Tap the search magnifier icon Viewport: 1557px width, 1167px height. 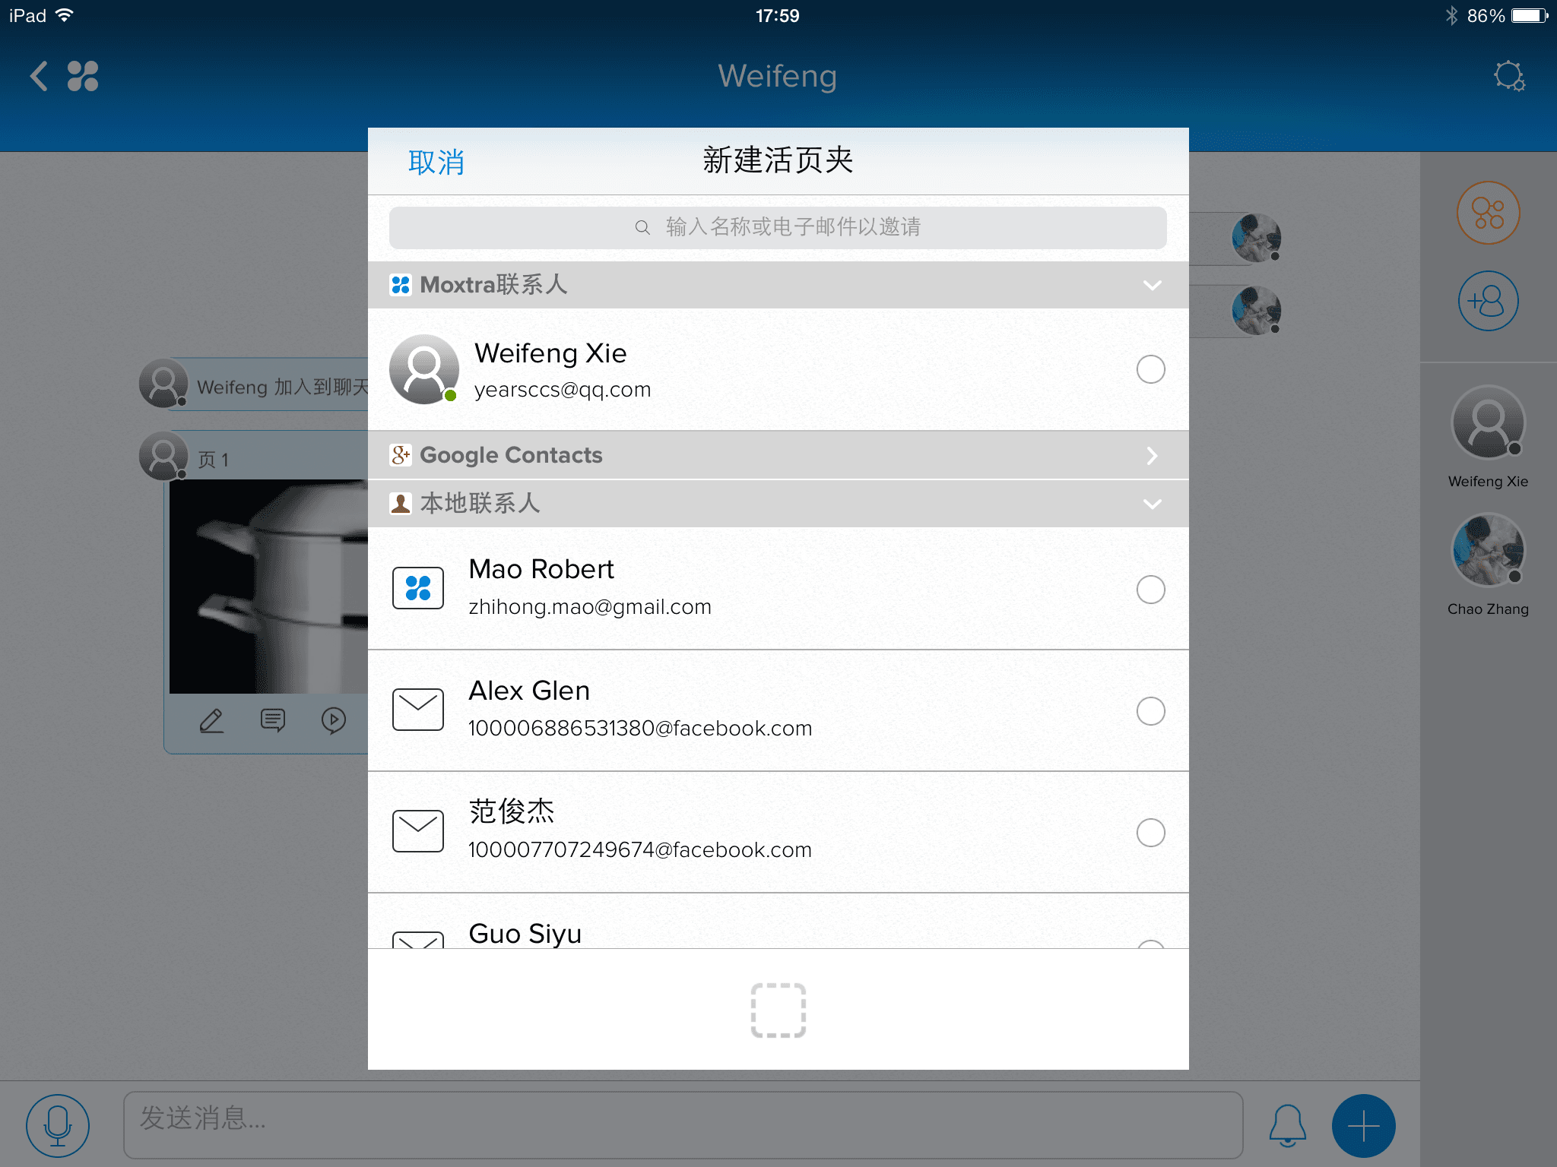point(642,227)
